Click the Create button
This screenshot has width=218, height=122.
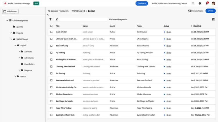tap(210, 11)
